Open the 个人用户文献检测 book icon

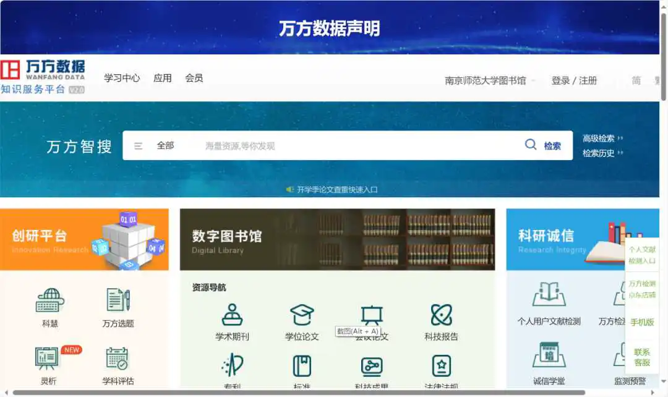point(549,294)
